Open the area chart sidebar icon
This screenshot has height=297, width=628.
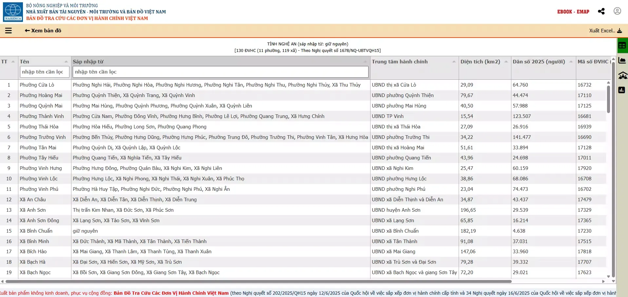tap(622, 60)
